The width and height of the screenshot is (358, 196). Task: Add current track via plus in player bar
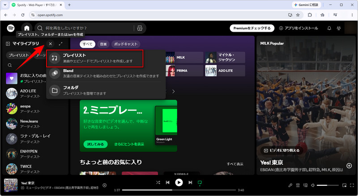pos(105,185)
